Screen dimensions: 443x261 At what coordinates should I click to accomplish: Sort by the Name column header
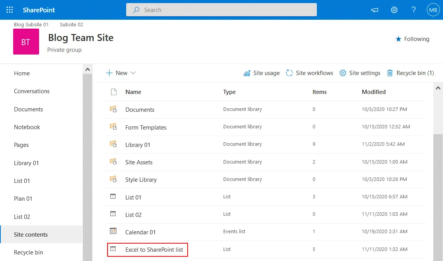tap(133, 92)
